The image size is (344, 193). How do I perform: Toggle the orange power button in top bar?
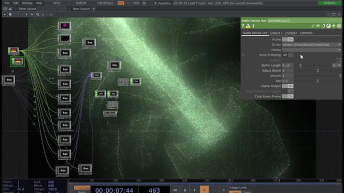[121, 3]
